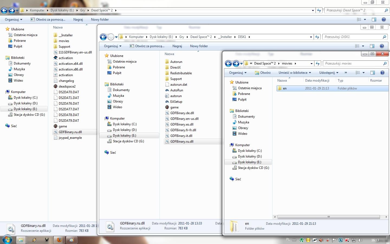Select Muzyka in the DISK1 window sidebar
This screenshot has height=244, width=390.
[x=118, y=96]
